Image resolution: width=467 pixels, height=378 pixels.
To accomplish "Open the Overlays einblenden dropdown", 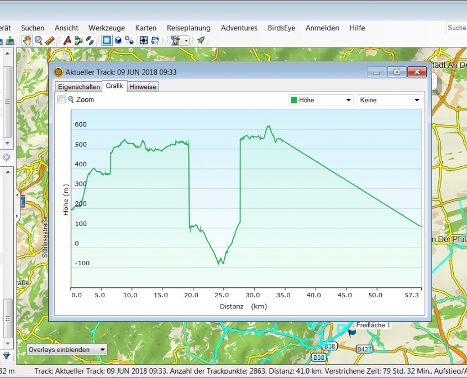I will point(67,350).
